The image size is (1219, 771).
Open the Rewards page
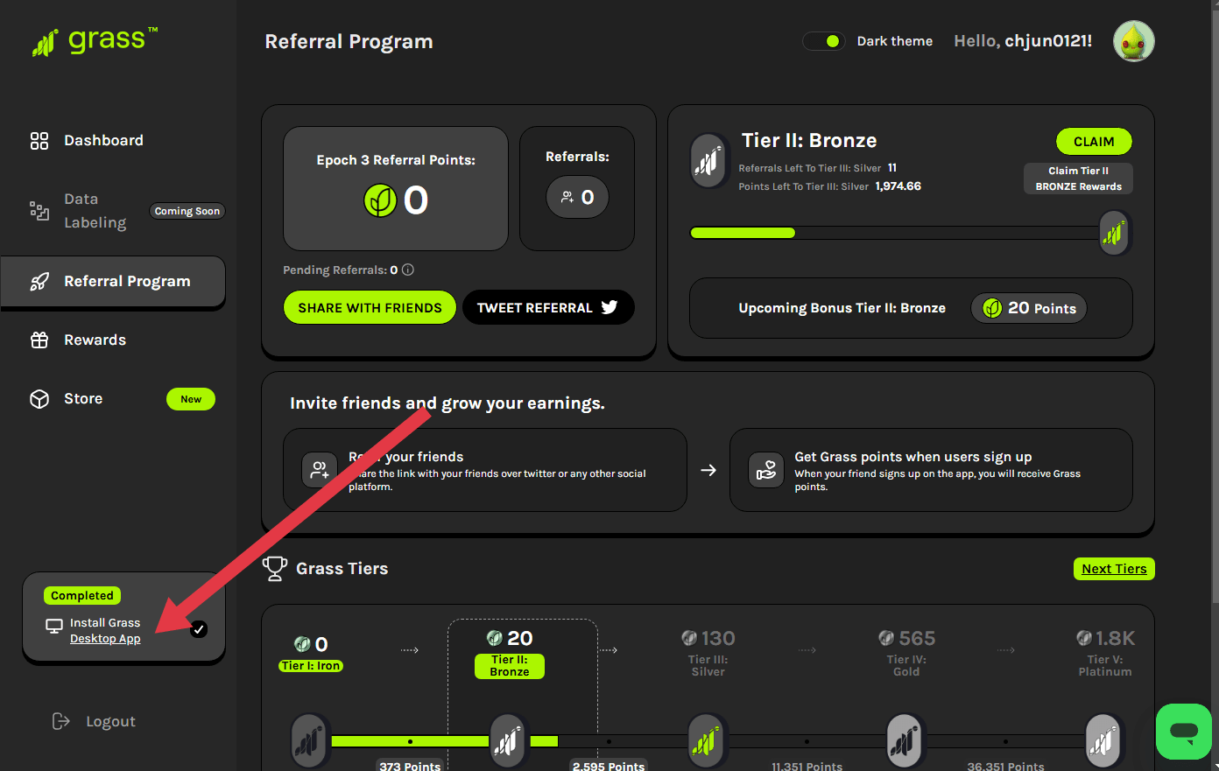pos(95,340)
